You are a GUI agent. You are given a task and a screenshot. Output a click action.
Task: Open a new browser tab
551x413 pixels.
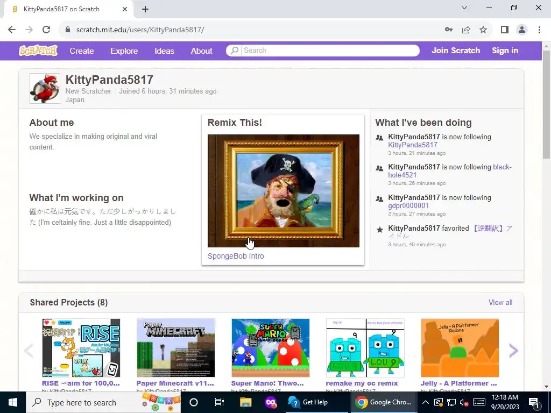pyautogui.click(x=145, y=9)
